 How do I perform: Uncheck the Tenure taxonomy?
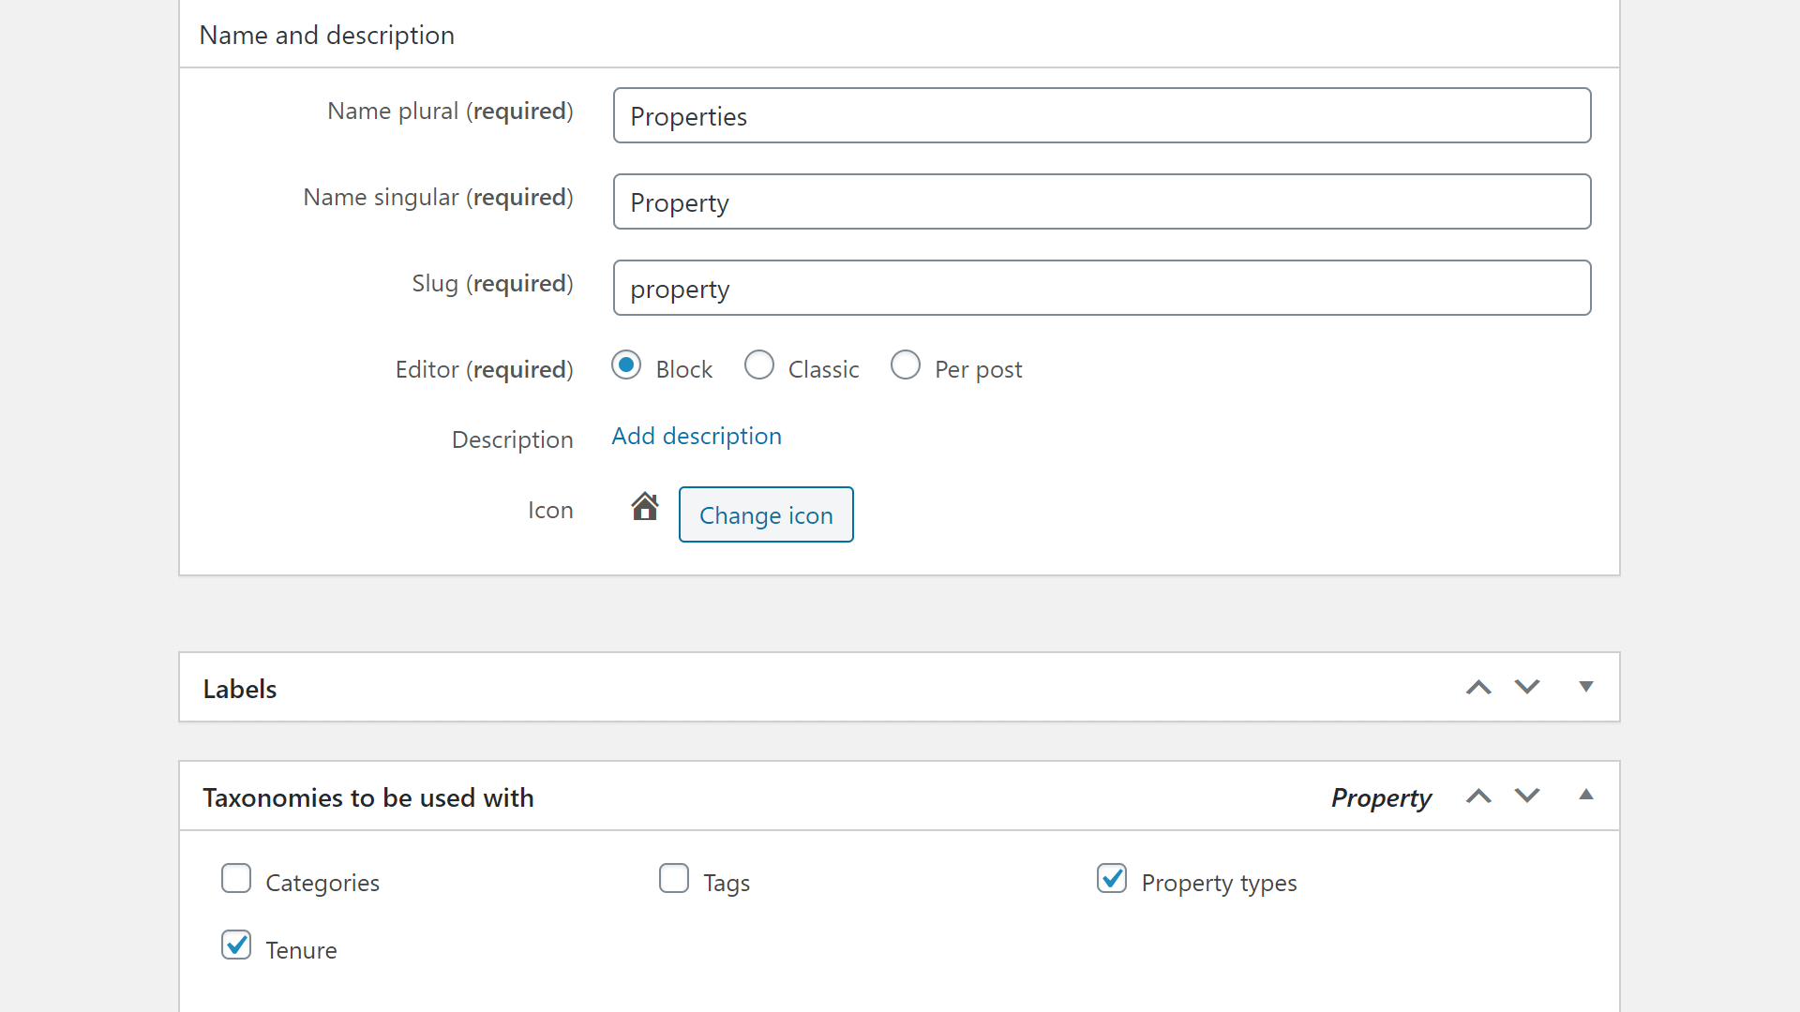pyautogui.click(x=236, y=945)
